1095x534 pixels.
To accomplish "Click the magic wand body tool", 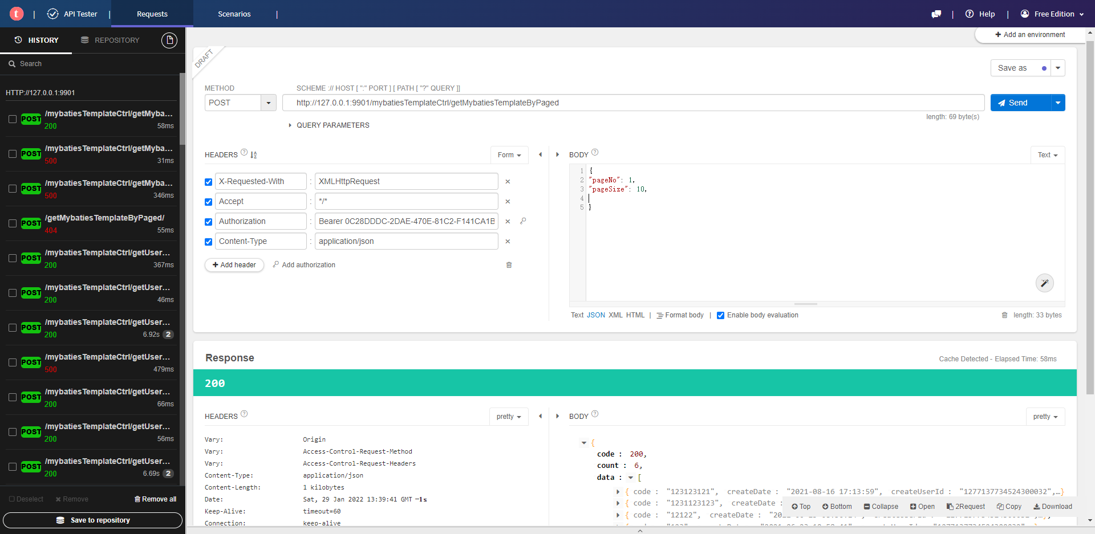I will pyautogui.click(x=1045, y=283).
